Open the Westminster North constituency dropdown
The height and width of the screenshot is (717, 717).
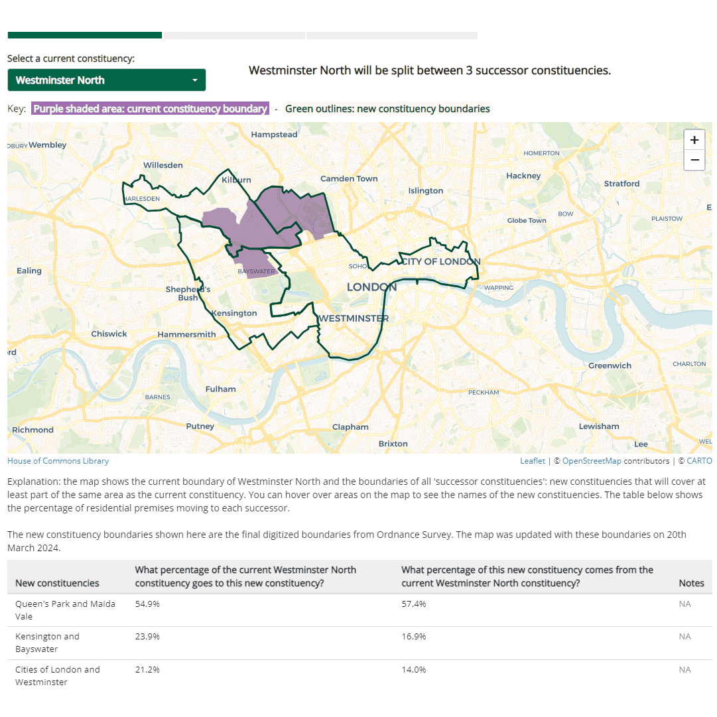pos(106,80)
